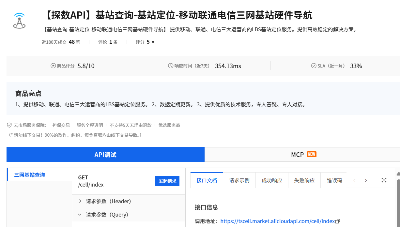The height and width of the screenshot is (227, 400).
Task: Open the 请求示例 tab
Action: pos(239,180)
